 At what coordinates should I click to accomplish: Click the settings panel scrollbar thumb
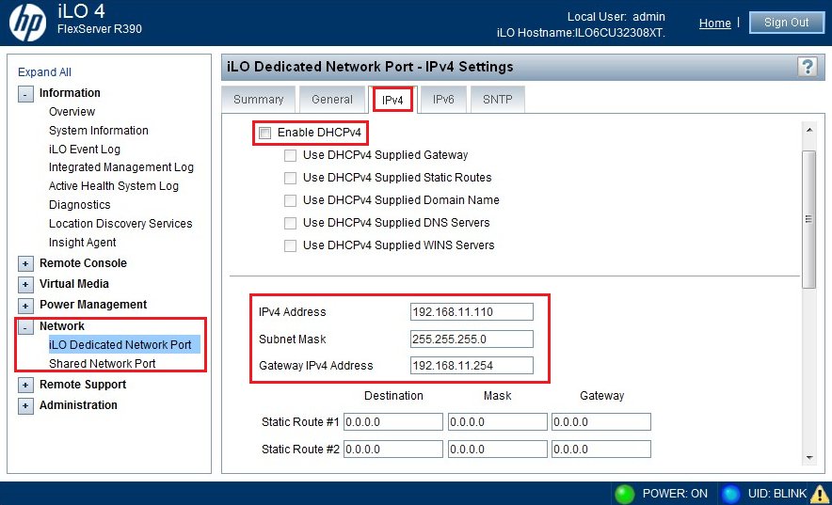click(x=808, y=219)
